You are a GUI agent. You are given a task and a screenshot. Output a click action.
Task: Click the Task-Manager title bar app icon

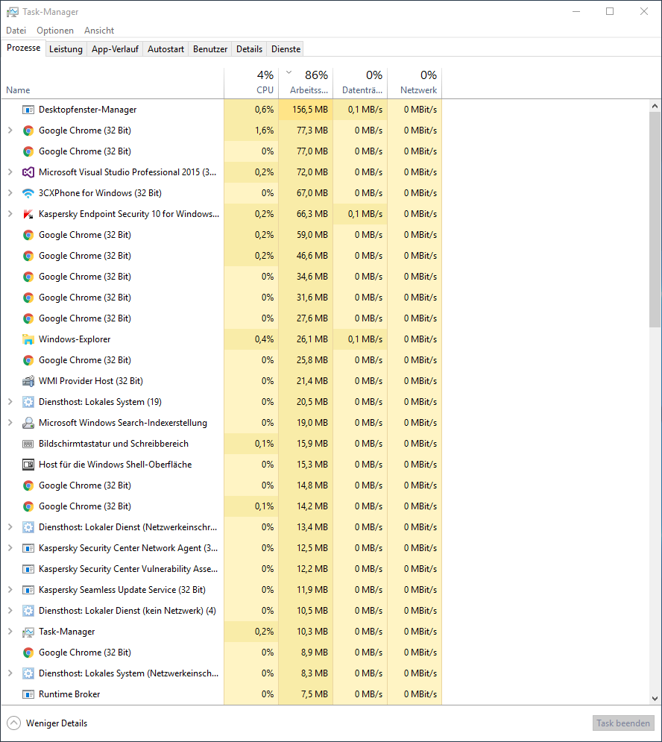pos(13,12)
